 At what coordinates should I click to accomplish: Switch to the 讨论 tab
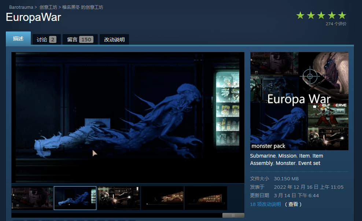[46, 40]
